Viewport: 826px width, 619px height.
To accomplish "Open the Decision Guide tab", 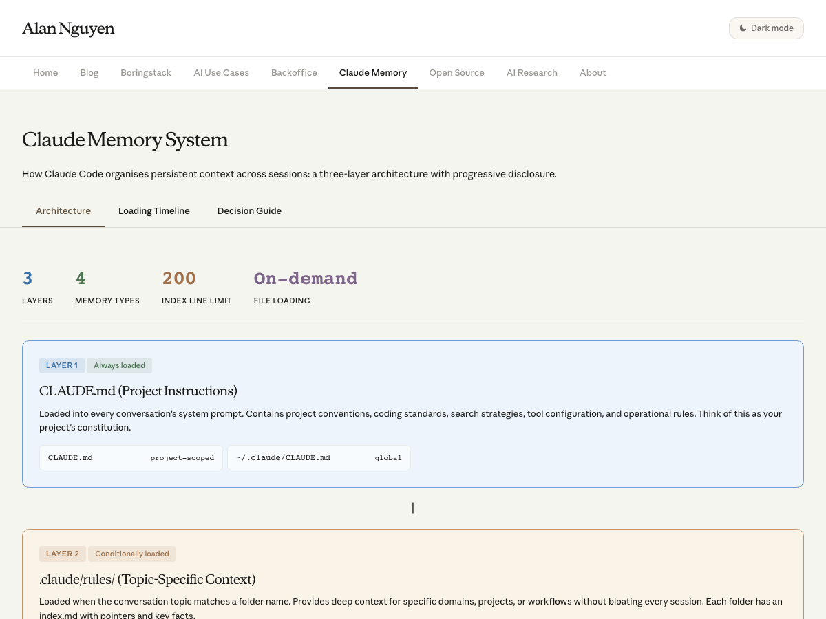I will pos(249,210).
